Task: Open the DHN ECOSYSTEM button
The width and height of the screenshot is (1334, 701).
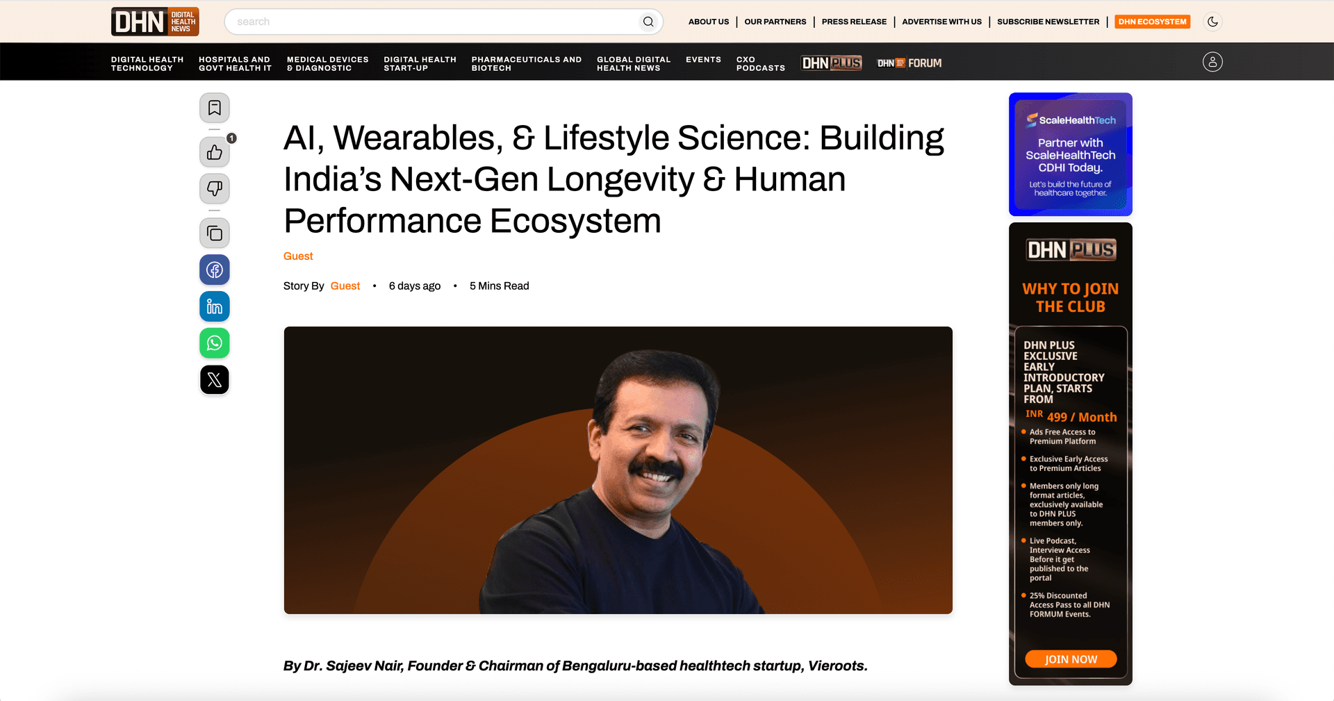Action: tap(1151, 22)
